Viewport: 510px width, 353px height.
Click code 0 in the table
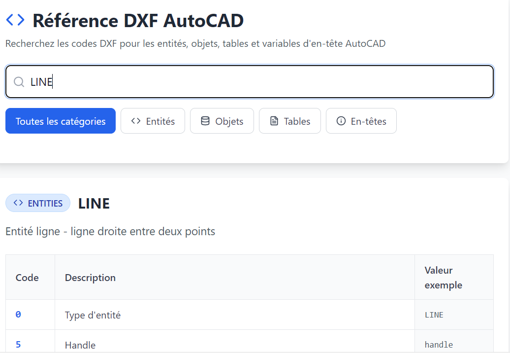18,315
